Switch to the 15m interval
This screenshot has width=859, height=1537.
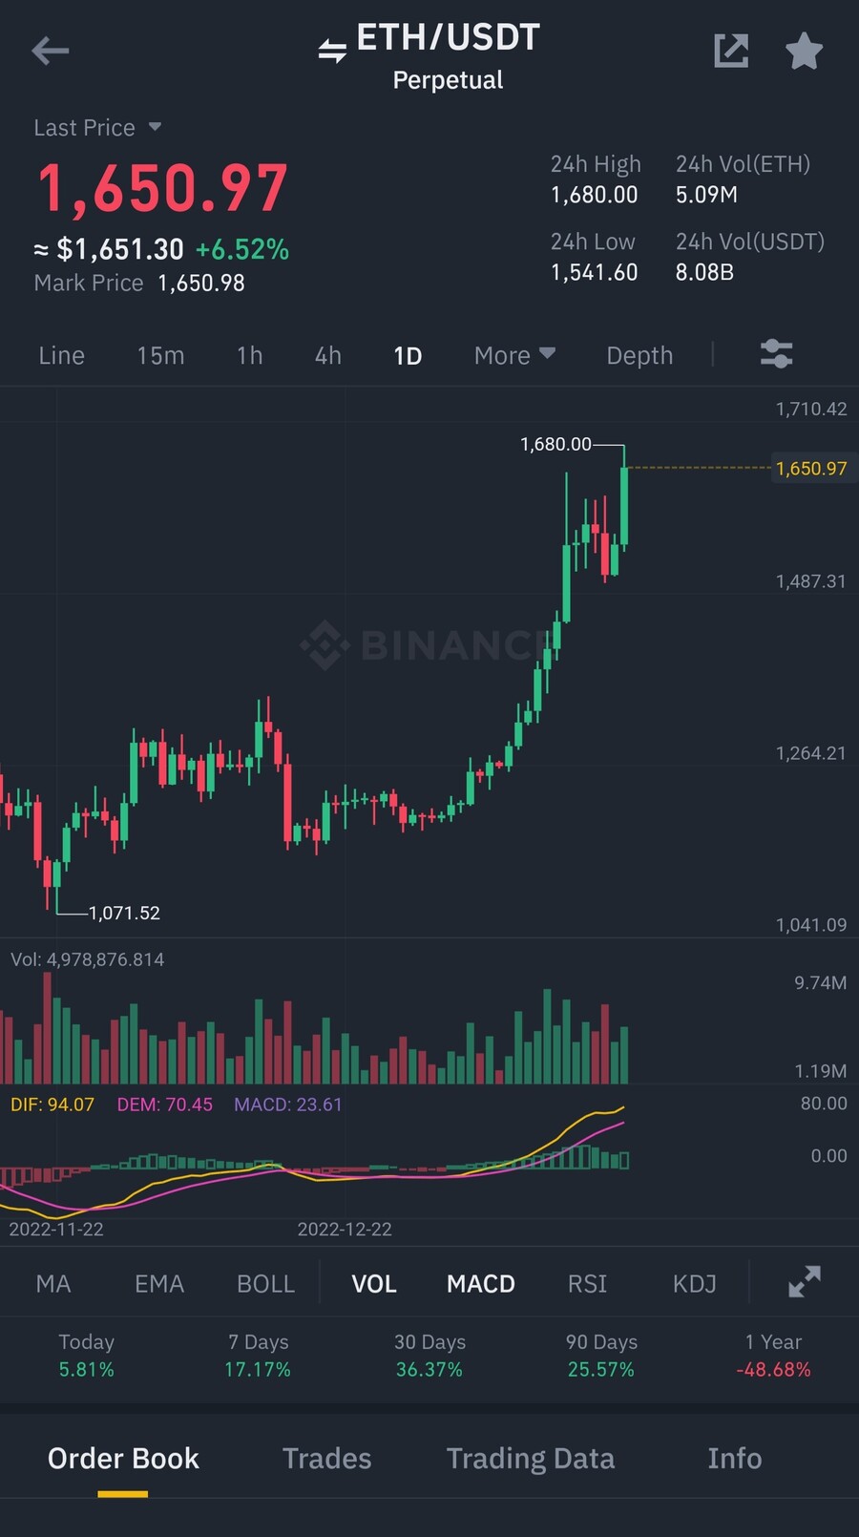pyautogui.click(x=160, y=356)
